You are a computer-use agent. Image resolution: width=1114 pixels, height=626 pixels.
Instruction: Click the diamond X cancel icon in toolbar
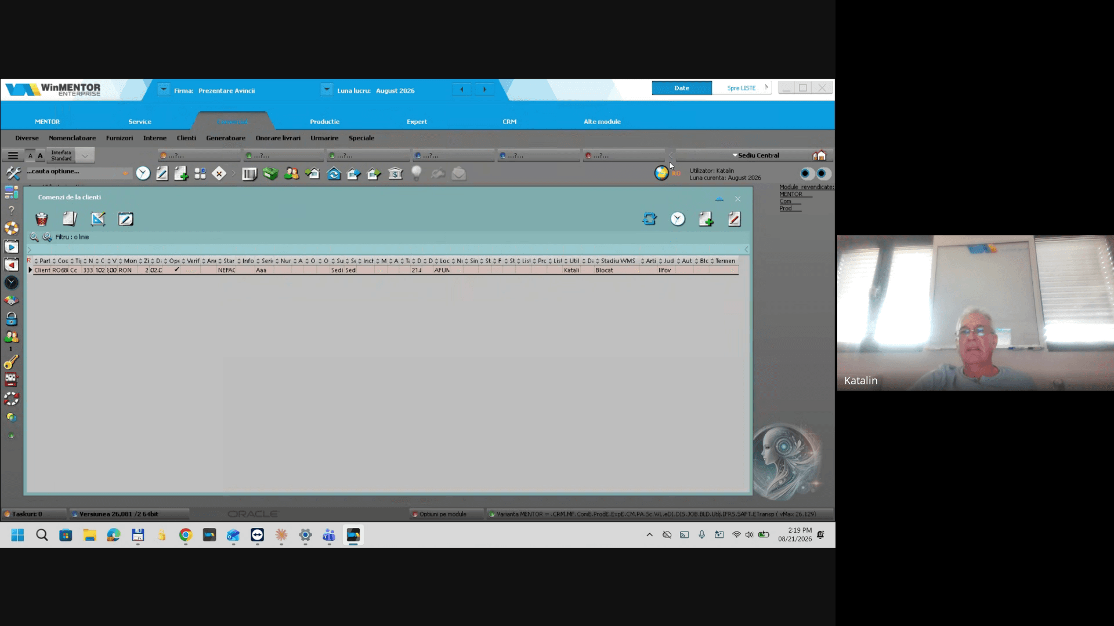point(219,173)
